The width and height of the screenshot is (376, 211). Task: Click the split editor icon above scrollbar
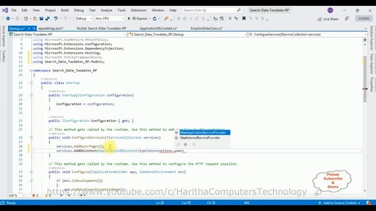click(x=365, y=40)
